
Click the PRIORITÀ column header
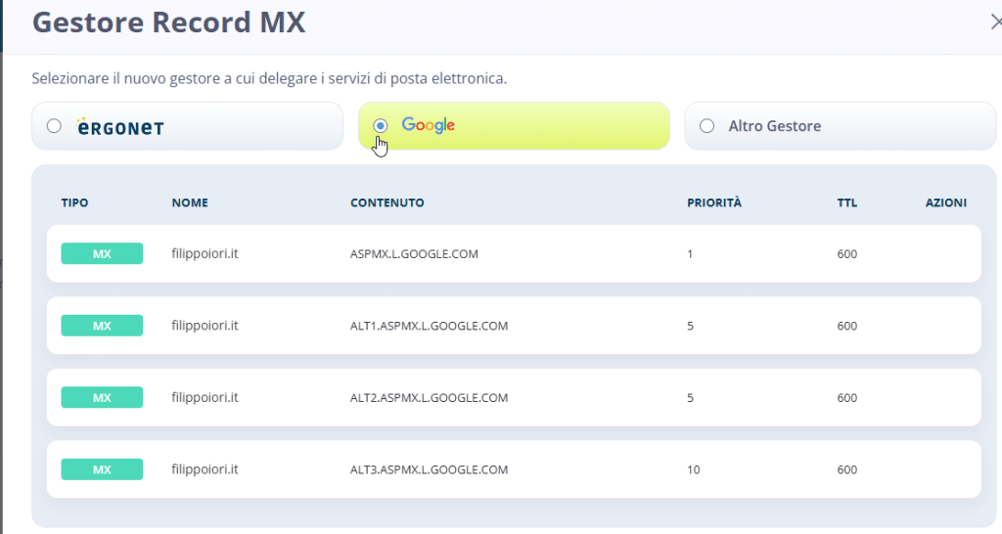[x=714, y=202]
